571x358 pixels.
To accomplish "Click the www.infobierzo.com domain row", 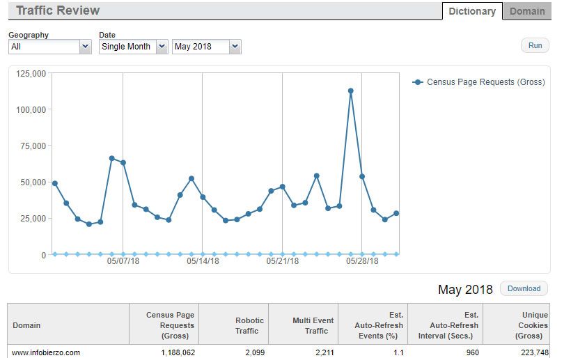I will pyautogui.click(x=46, y=352).
